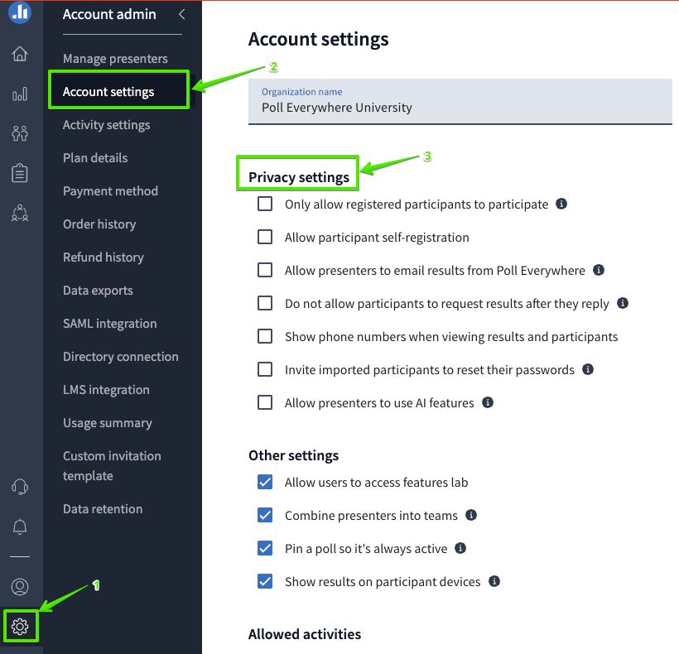Viewport: 679px width, 654px height.
Task: Open Custom invitation template
Action: click(112, 466)
